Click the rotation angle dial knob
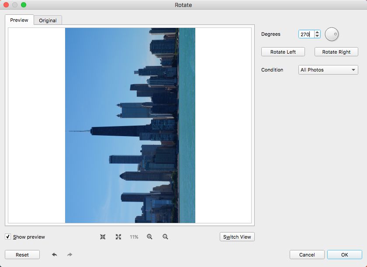367x267 pixels. (x=332, y=34)
